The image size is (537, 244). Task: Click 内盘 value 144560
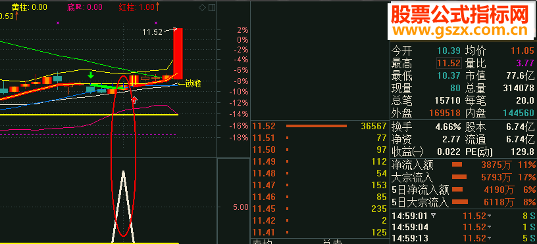pyautogui.click(x=519, y=113)
